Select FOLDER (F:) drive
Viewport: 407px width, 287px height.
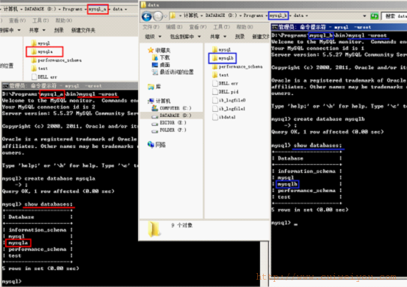tap(169, 130)
